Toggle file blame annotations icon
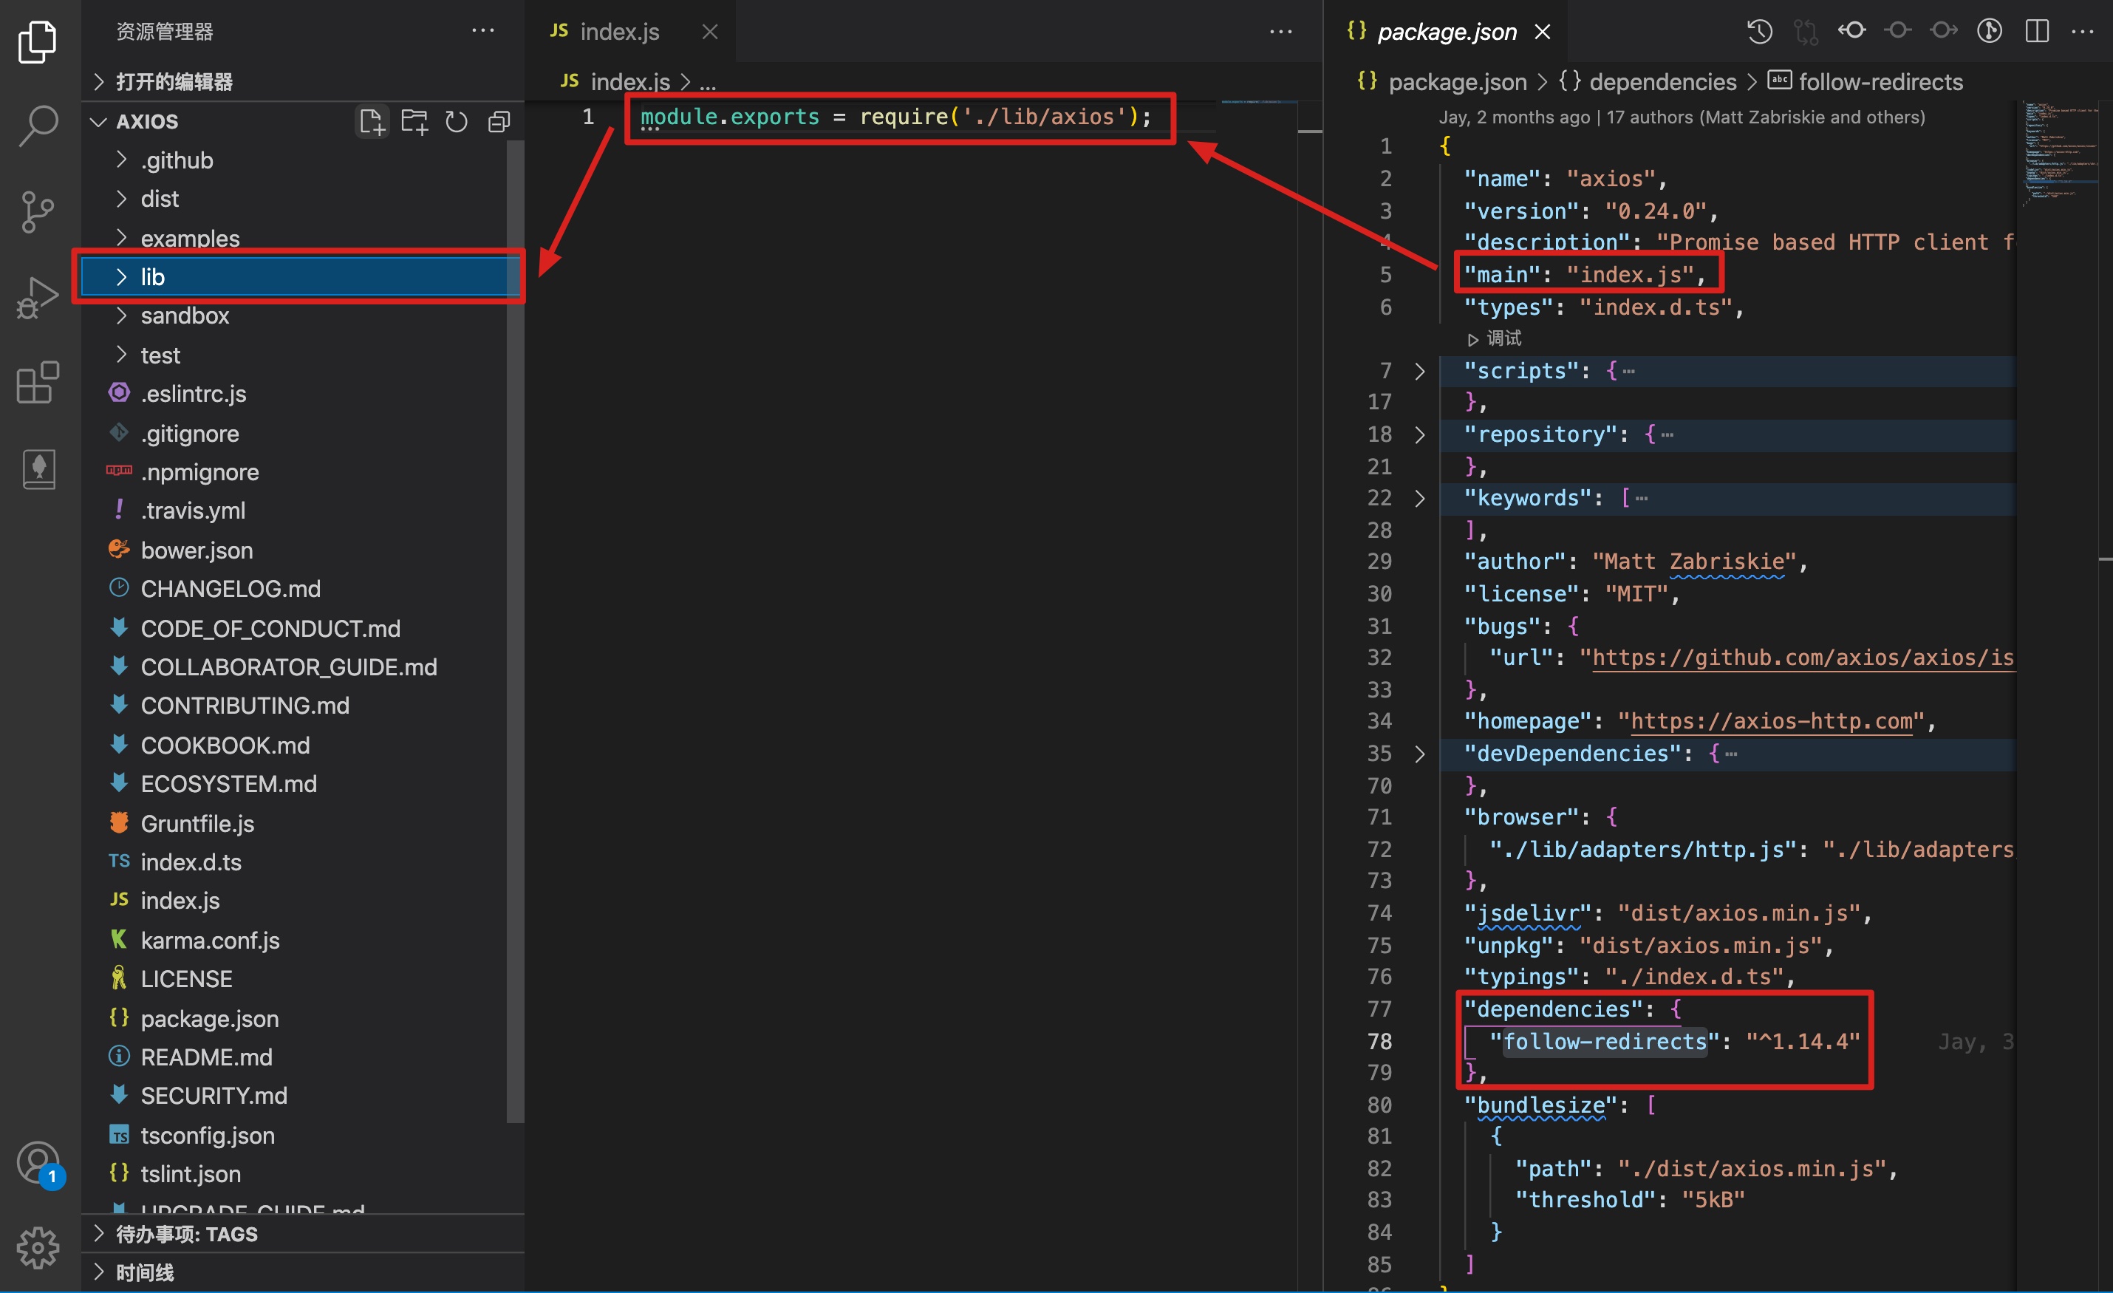This screenshot has width=2113, height=1293. 1990,31
